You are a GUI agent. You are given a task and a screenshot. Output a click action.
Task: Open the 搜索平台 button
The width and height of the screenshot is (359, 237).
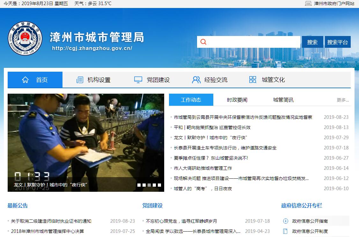[x=337, y=42]
